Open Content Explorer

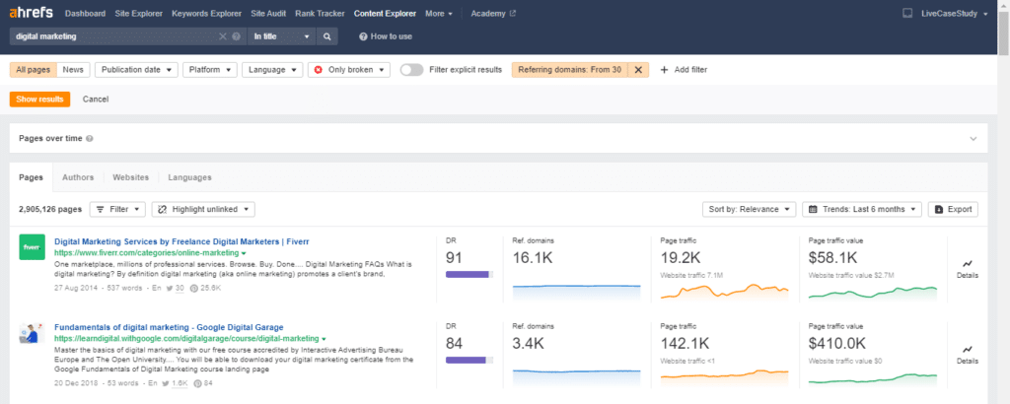click(386, 13)
